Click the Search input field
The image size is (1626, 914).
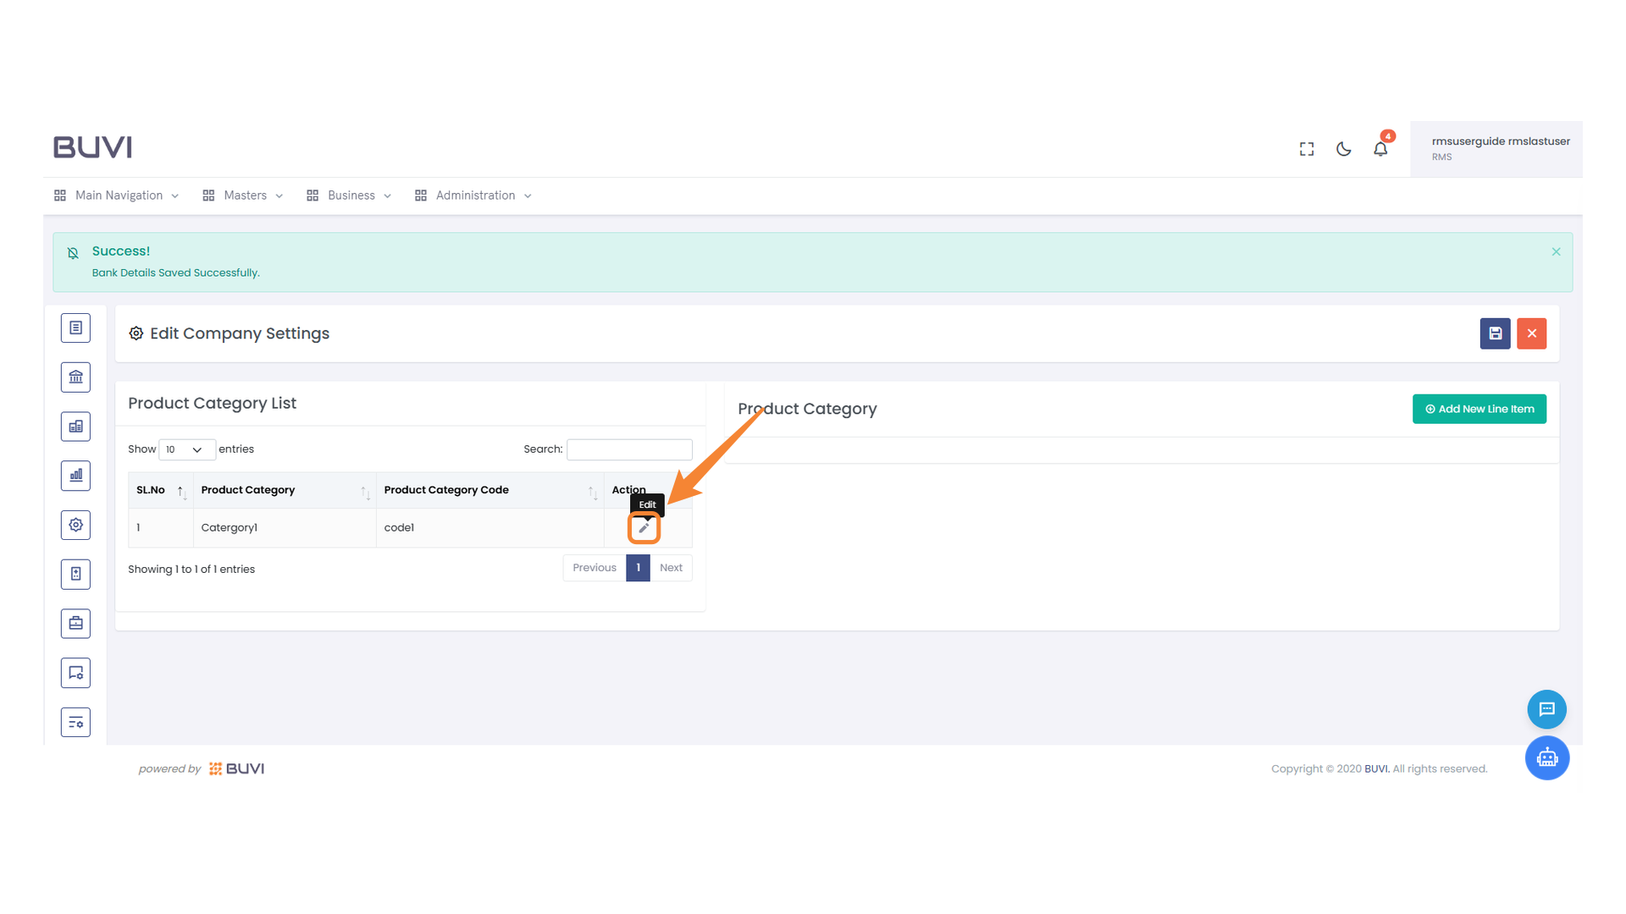[x=629, y=449]
